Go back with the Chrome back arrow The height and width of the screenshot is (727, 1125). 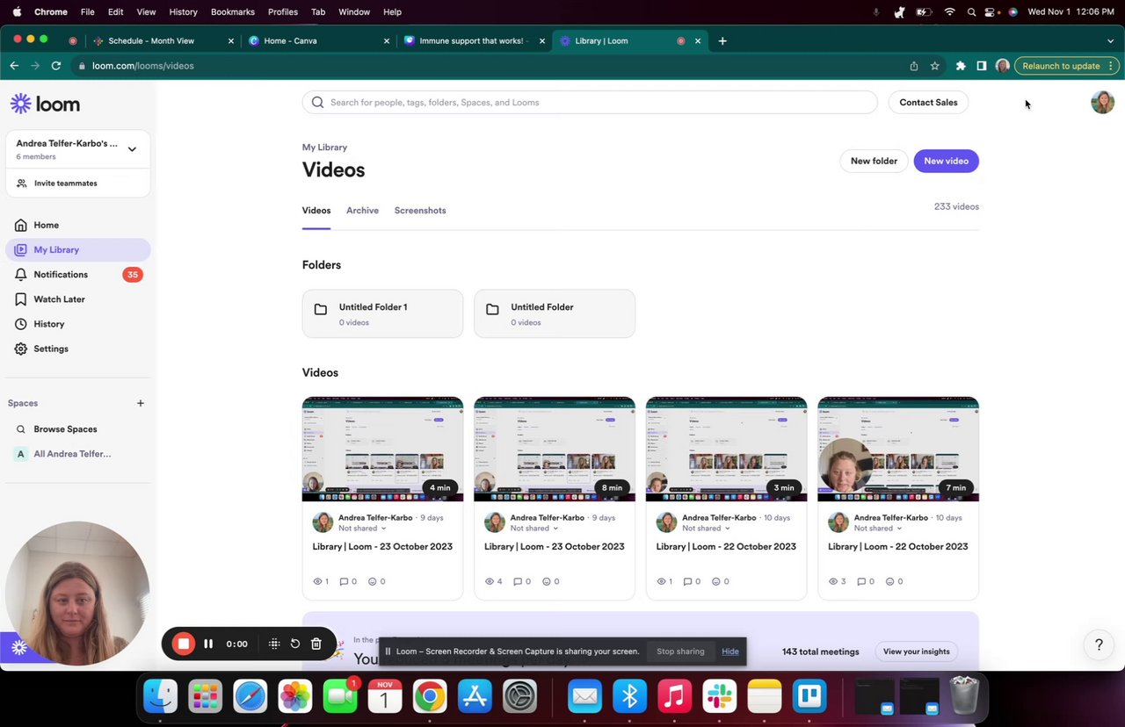click(14, 66)
